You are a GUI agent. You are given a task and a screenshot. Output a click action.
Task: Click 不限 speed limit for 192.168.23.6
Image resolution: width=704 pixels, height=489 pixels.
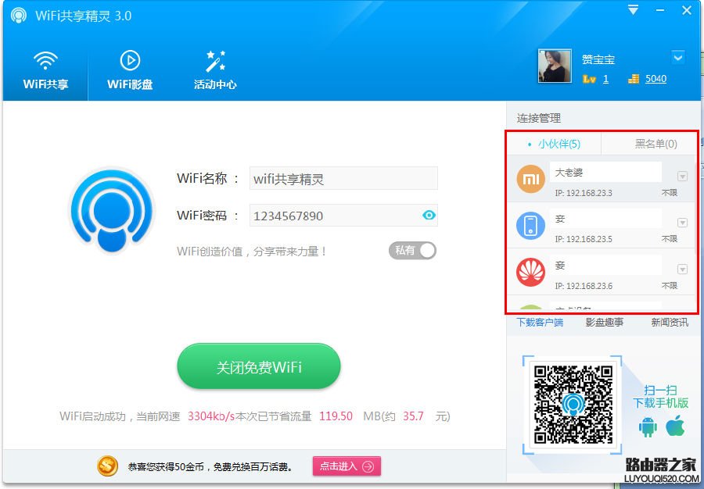coord(670,286)
